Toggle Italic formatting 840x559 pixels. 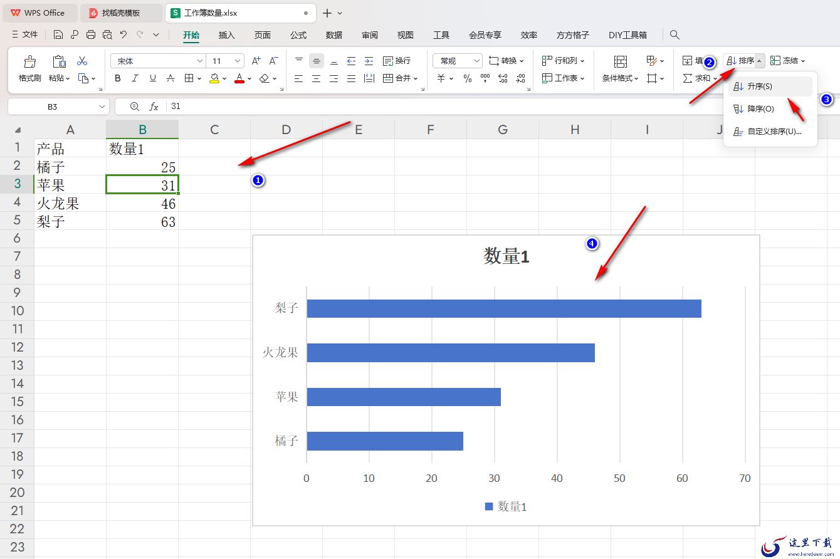(x=135, y=78)
